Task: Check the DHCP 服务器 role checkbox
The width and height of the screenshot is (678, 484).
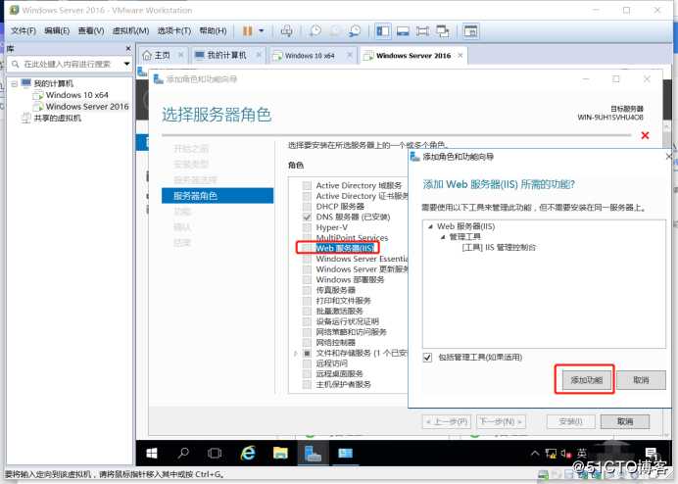Action: pos(307,207)
